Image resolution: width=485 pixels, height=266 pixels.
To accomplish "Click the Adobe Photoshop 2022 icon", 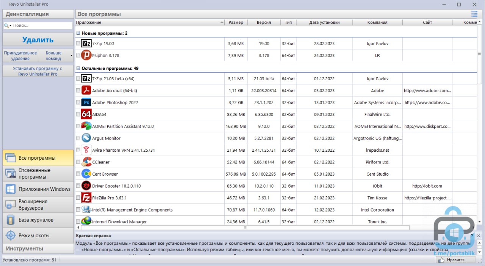I will pos(86,103).
